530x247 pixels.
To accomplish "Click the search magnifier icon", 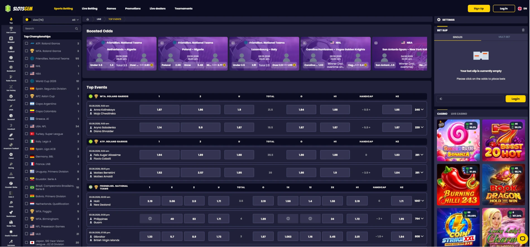I will pyautogui.click(x=76, y=28).
